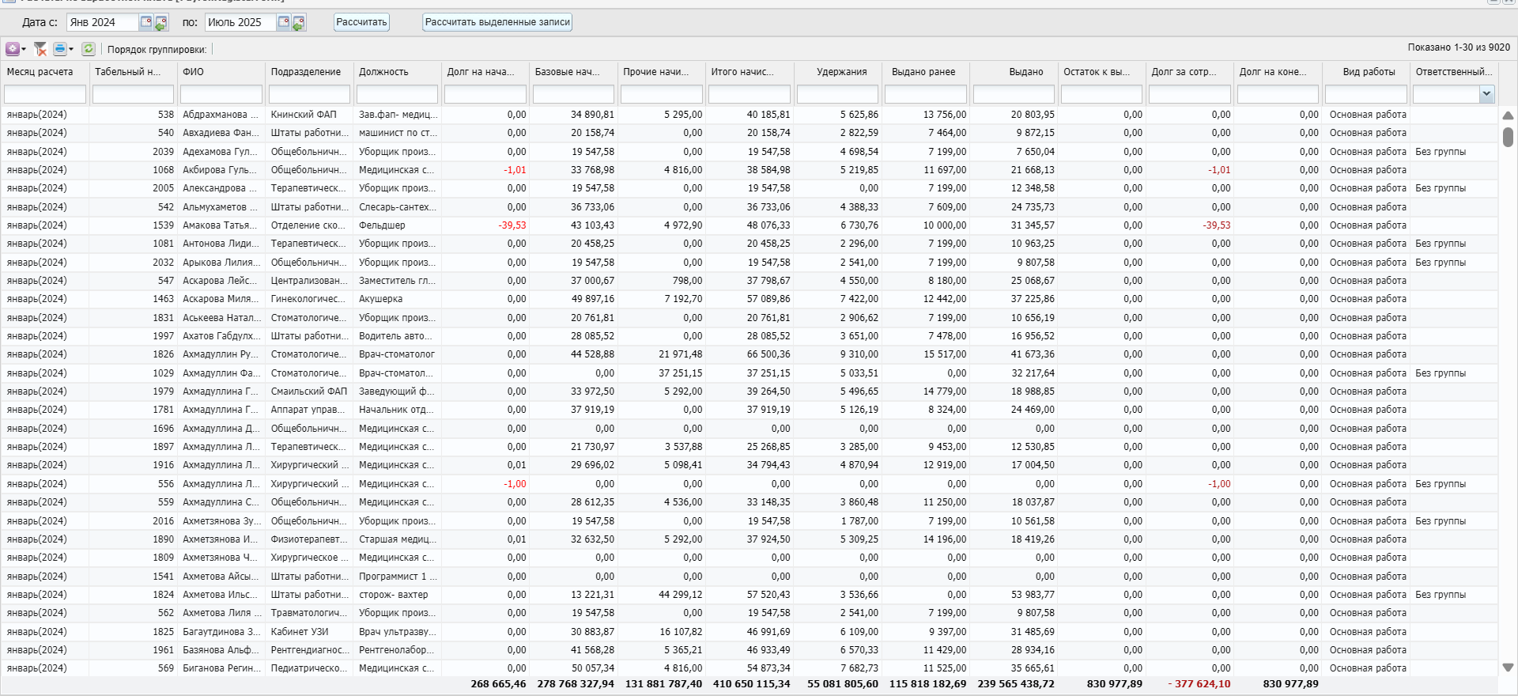Click filter box under Выдано column
Screen dimensions: 1518x696
(1014, 95)
